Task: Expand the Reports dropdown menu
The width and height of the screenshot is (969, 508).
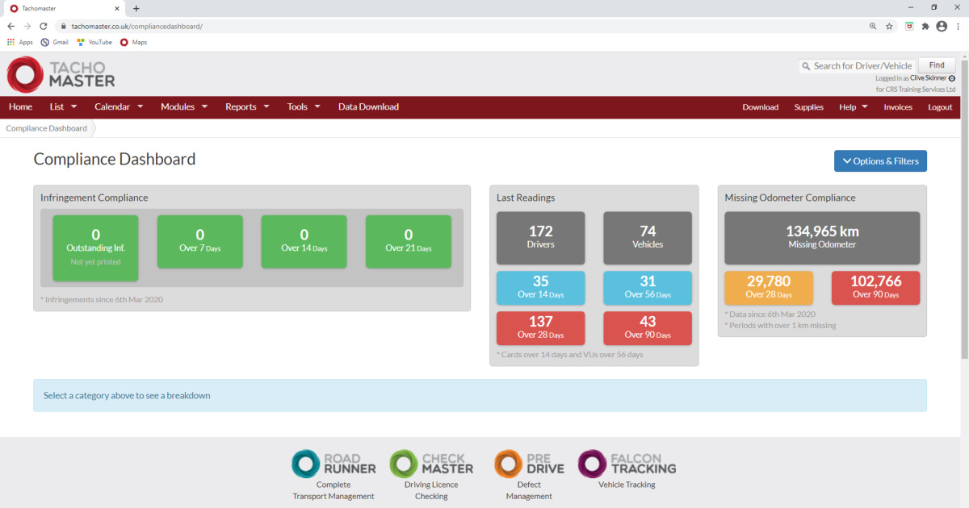Action: click(247, 106)
